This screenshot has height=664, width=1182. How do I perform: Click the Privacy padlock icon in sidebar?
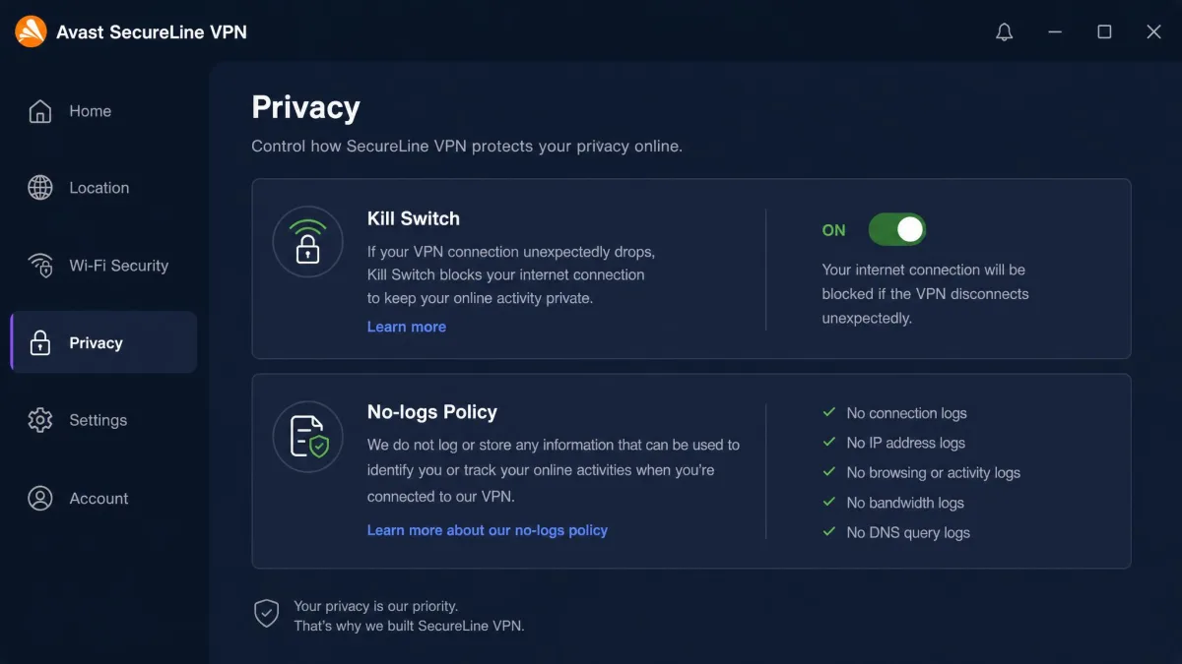[x=40, y=342]
